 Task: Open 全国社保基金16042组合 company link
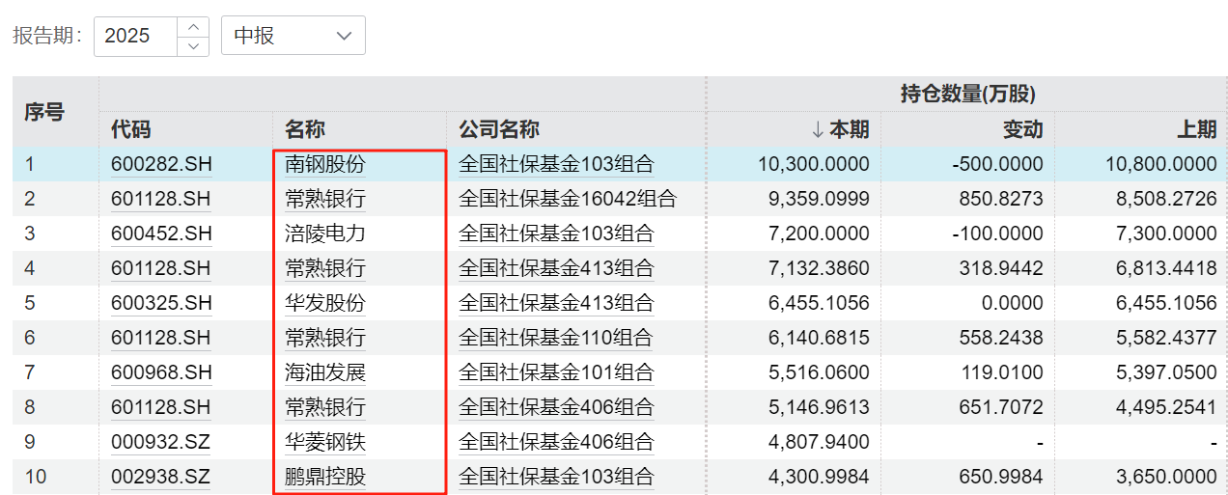click(568, 200)
